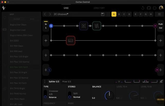The height and width of the screenshot is (106, 165).
Task: Select Brit 2203 amp in list
Action: tap(14, 41)
